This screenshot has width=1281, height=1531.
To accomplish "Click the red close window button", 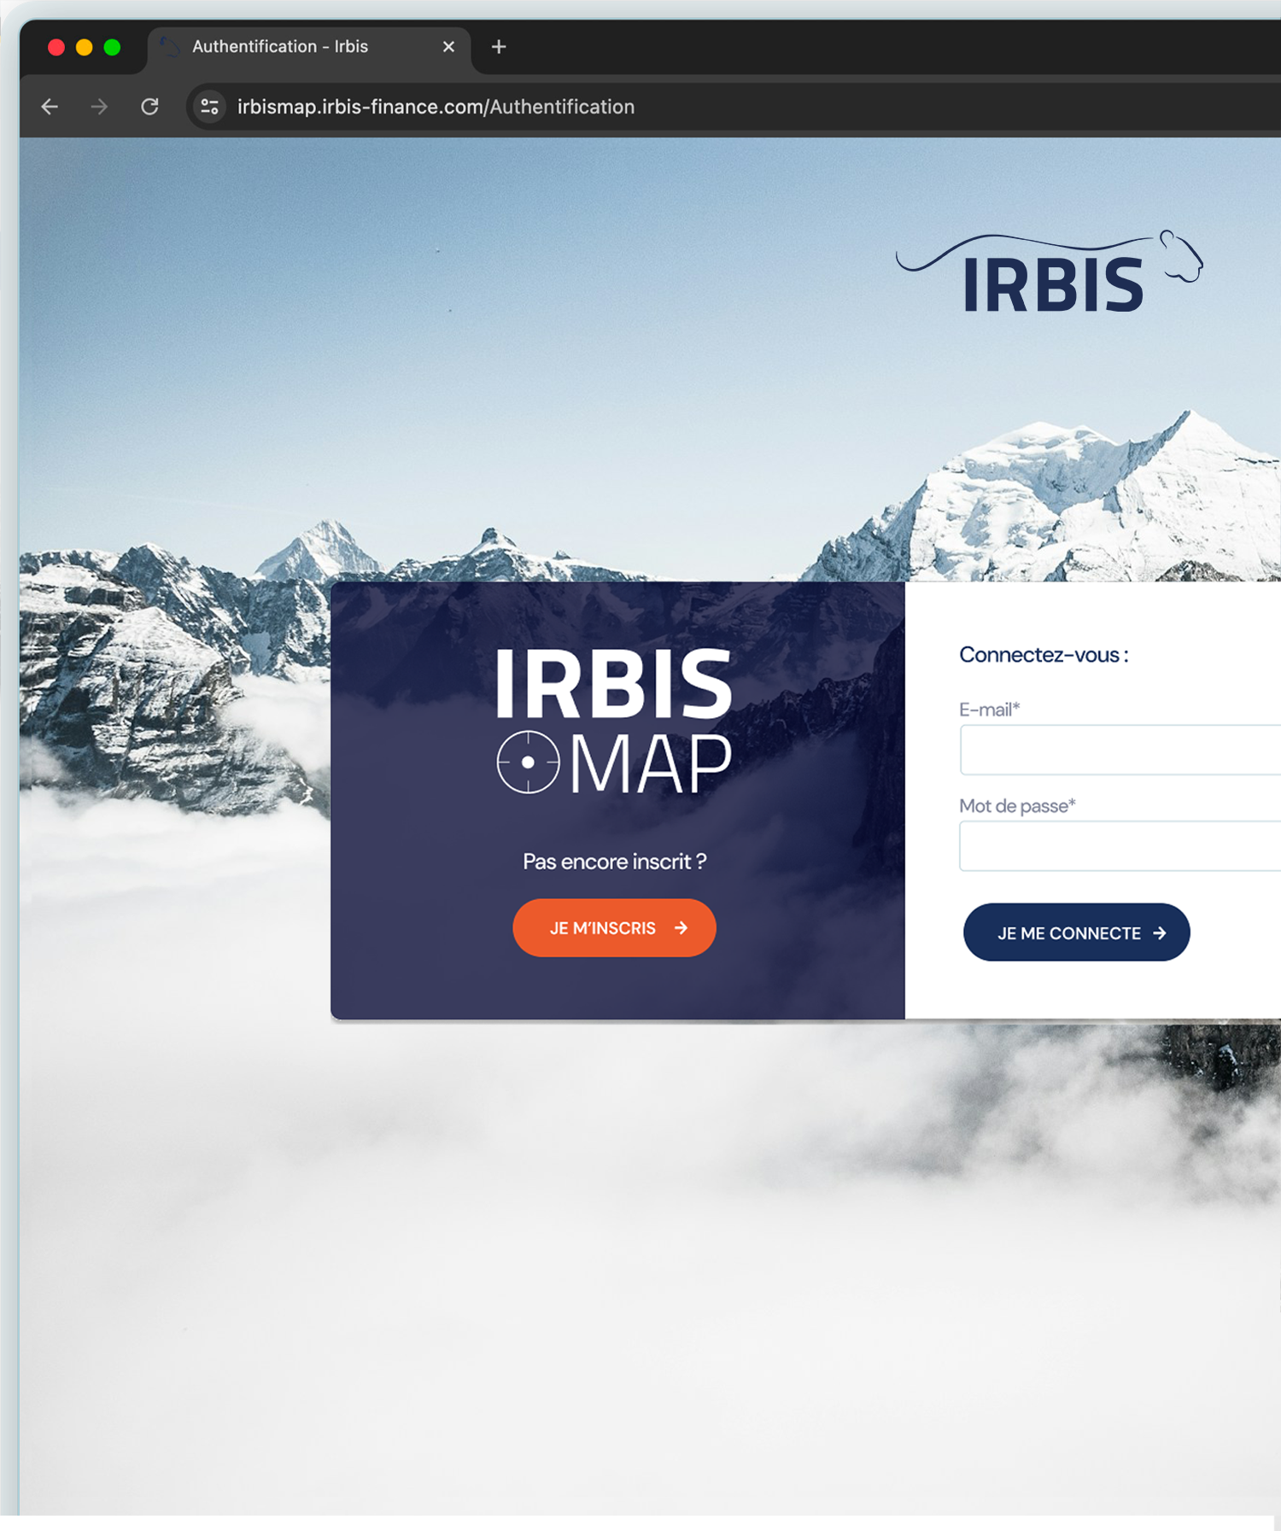I will coord(56,47).
